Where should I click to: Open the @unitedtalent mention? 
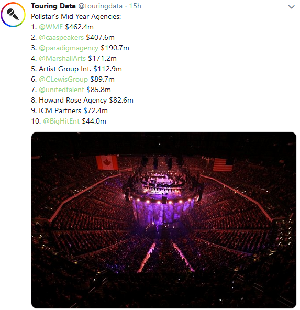[61, 90]
